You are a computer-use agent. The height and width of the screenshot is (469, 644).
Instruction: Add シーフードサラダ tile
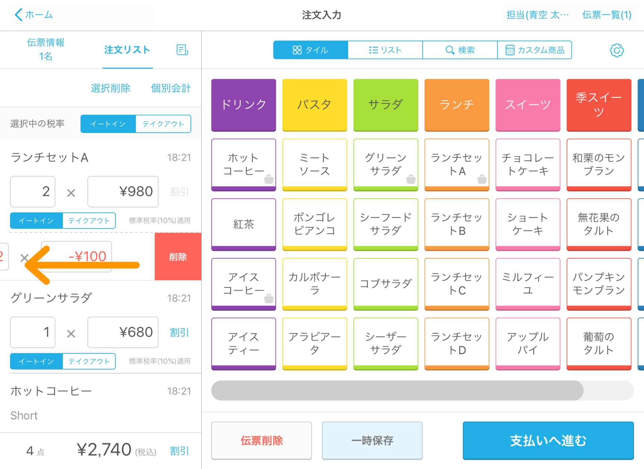(386, 224)
